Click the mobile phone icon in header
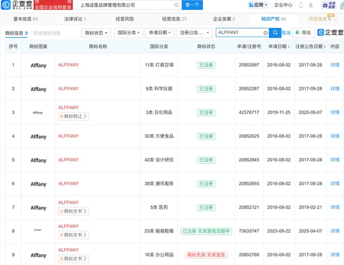 coord(301,5)
